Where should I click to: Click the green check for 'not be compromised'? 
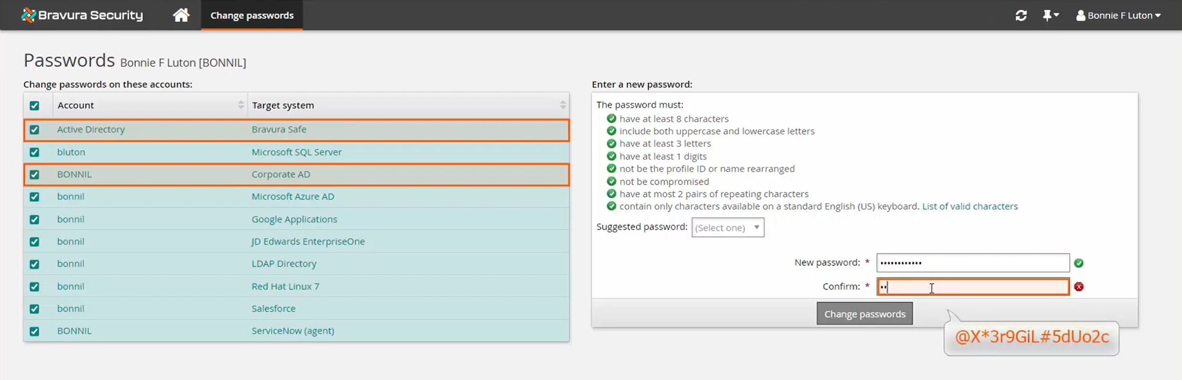pyautogui.click(x=611, y=181)
